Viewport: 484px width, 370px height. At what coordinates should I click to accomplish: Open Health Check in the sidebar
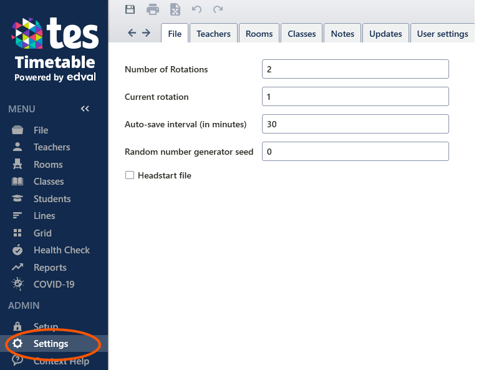click(x=62, y=250)
